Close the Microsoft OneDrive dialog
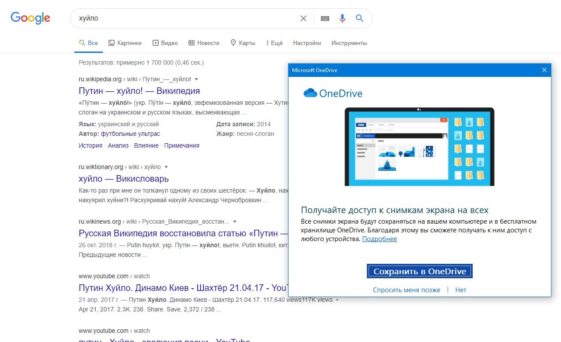This screenshot has height=342, width=561. pyautogui.click(x=544, y=70)
